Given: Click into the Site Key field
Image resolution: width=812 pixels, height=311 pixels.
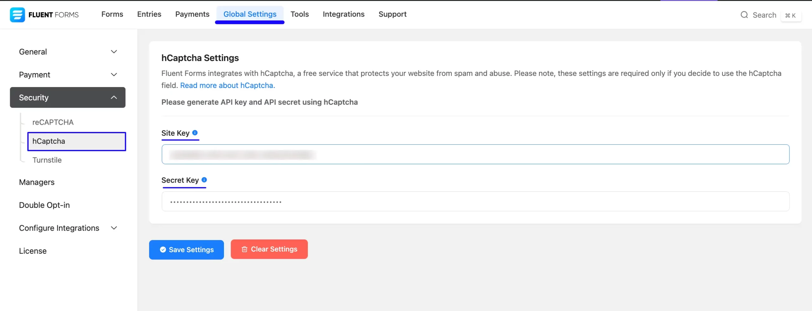Looking at the screenshot, I should point(475,154).
